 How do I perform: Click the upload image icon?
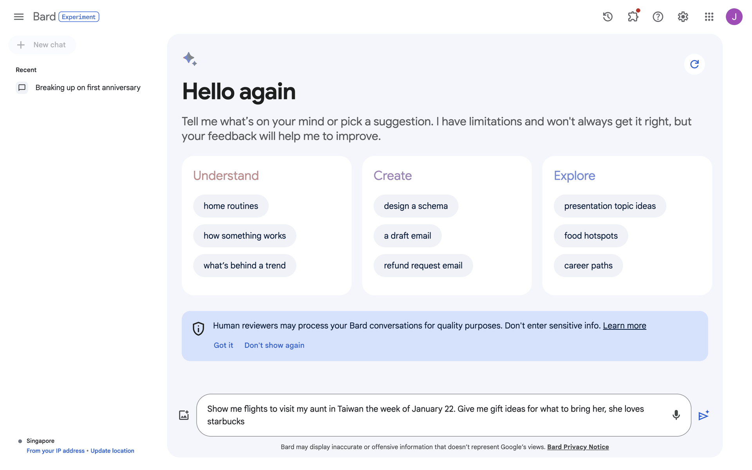[184, 415]
